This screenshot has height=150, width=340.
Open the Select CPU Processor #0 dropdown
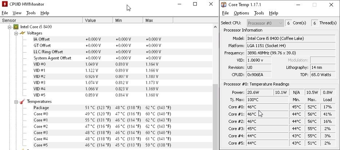[x=265, y=23]
